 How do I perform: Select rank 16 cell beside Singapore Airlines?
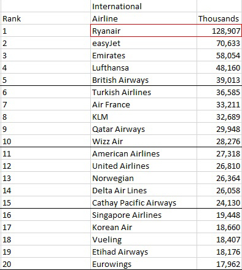[x=45, y=215]
